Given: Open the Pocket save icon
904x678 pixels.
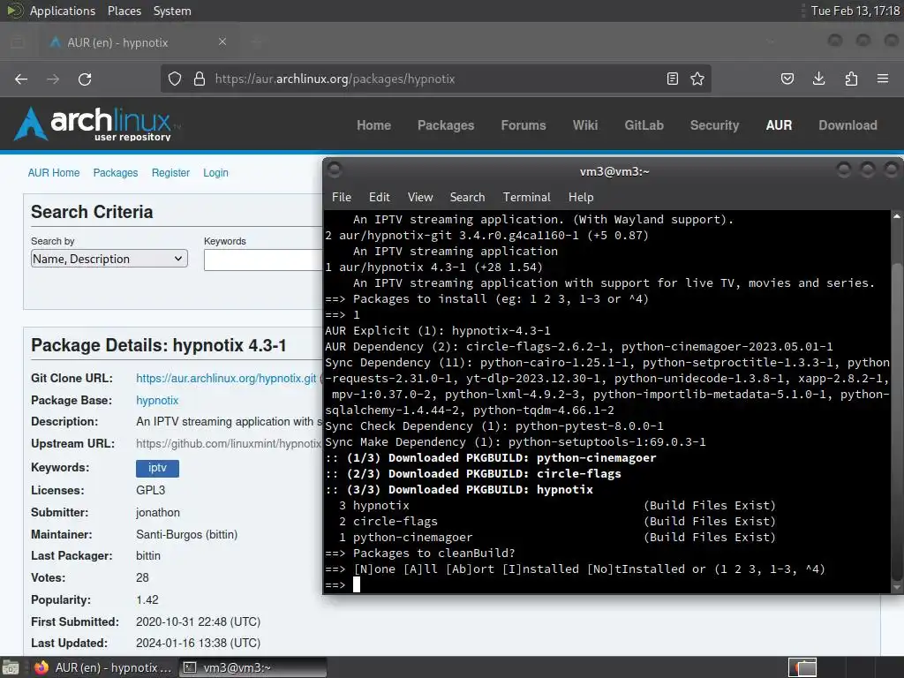Looking at the screenshot, I should 787,79.
